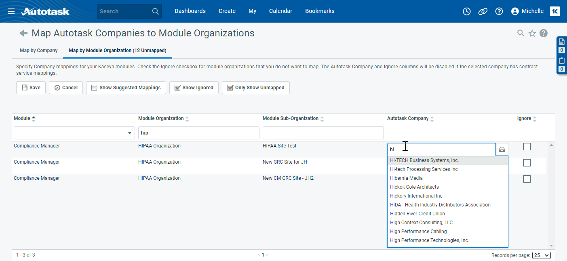The height and width of the screenshot is (261, 567).
Task: Select HI-TECH Business Systems, Inc. suggestion
Action: [x=448, y=160]
